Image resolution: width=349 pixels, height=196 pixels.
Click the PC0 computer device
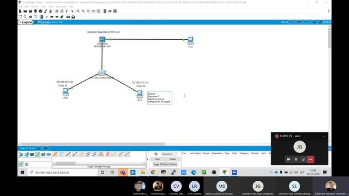tap(65, 91)
